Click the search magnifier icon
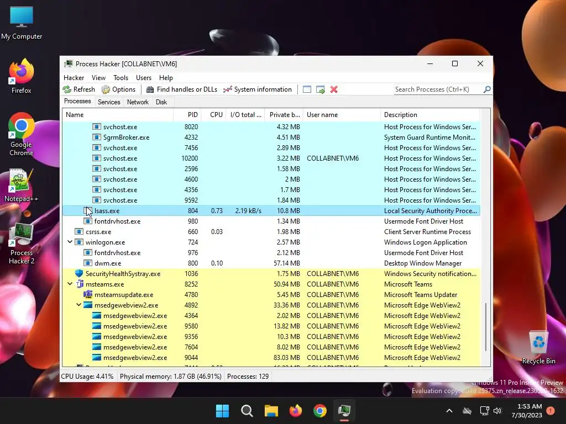Screen dimensions: 566x424 pos(487,89)
